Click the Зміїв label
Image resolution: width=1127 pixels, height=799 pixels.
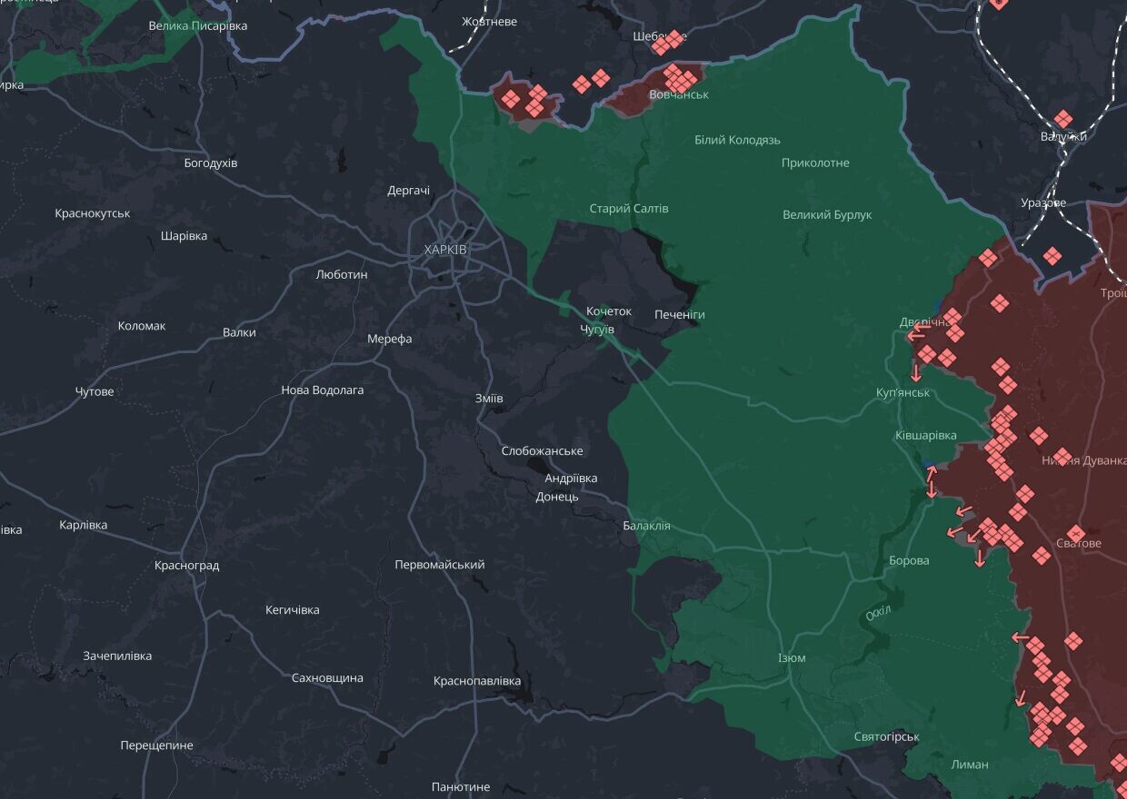pyautogui.click(x=489, y=399)
